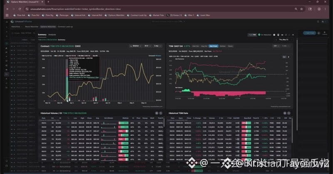
Task: Open the apps grid icon in bookmarks bar
Action: point(7,15)
